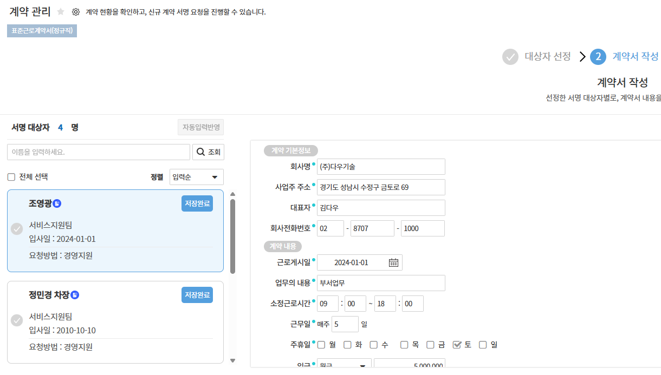Check 일 in the 주휴일 row
This screenshot has height=375, width=661.
tap(483, 345)
